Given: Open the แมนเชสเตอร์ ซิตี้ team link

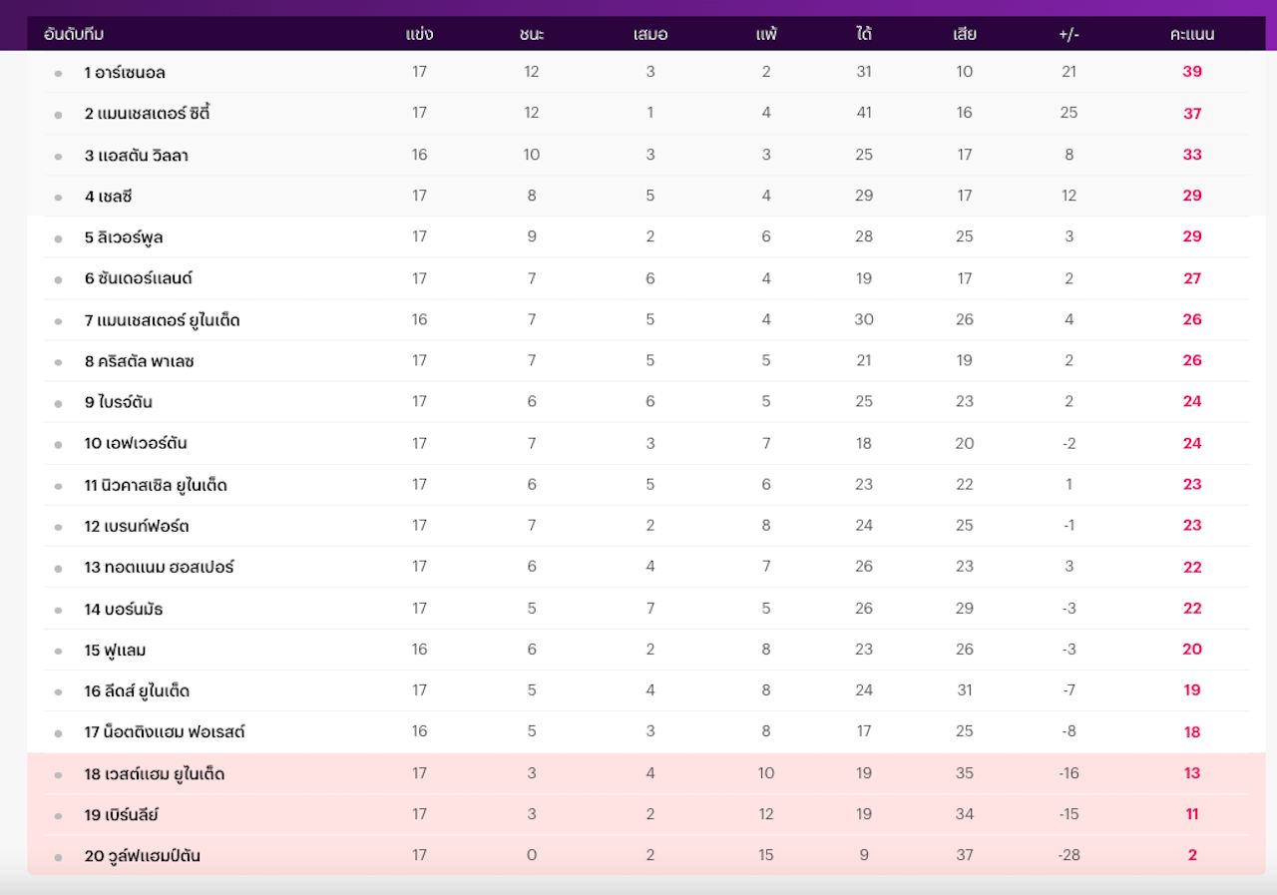Looking at the screenshot, I should [x=147, y=114].
